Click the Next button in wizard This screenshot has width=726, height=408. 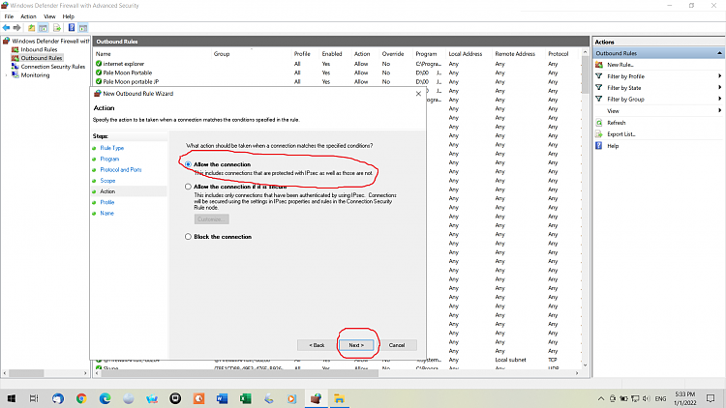coord(356,345)
